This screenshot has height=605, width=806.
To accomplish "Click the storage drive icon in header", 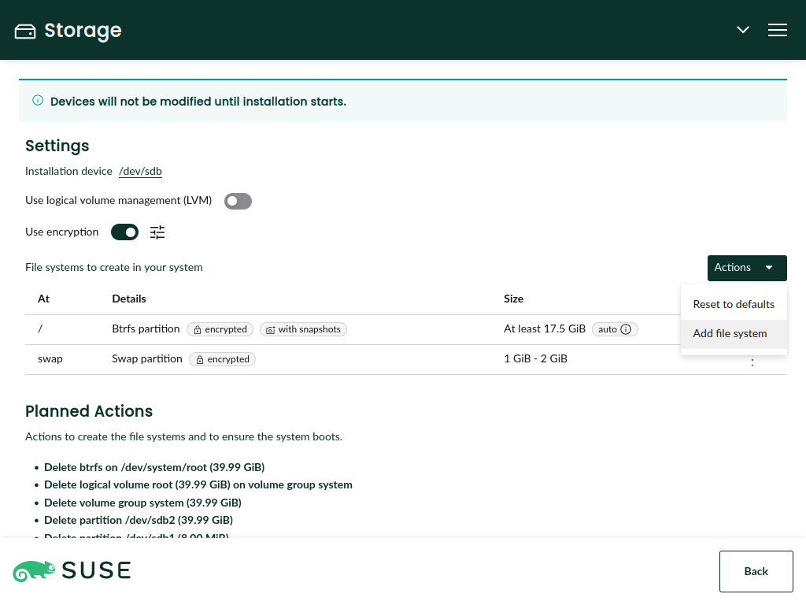I will pos(25,31).
